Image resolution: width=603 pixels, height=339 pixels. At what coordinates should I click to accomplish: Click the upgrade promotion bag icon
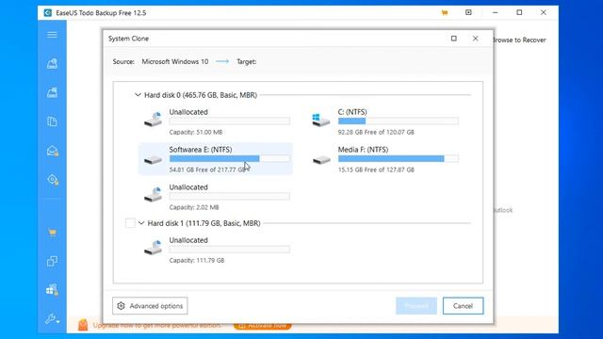(83, 325)
